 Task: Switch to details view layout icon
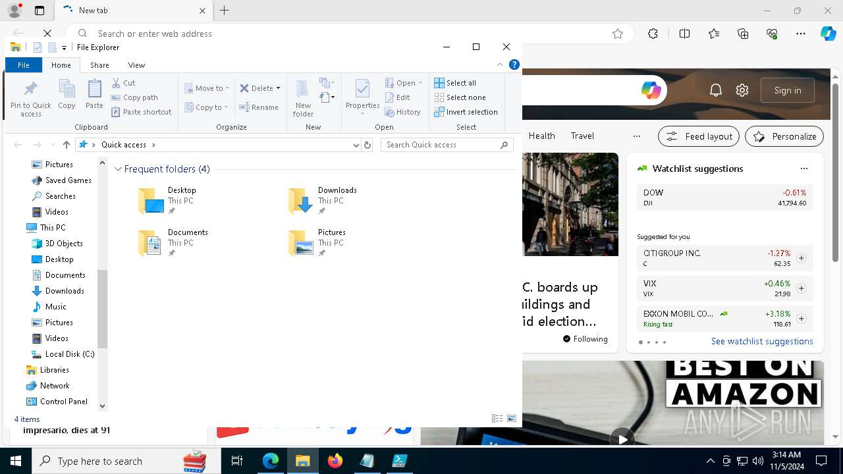[497, 419]
